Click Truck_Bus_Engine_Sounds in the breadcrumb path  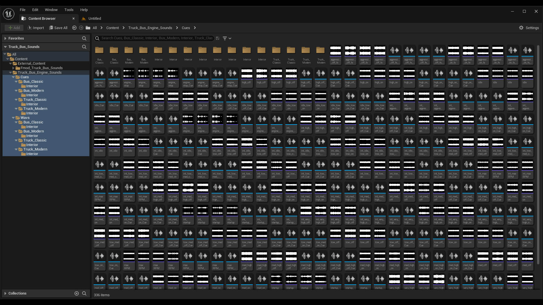tap(150, 28)
